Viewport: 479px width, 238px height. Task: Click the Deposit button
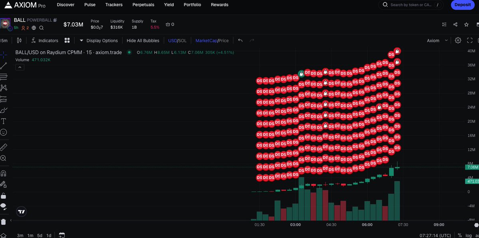click(462, 5)
